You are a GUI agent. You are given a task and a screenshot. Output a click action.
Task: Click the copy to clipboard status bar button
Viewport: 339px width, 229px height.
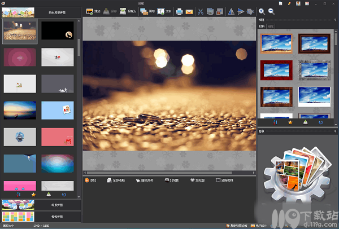(x=237, y=226)
